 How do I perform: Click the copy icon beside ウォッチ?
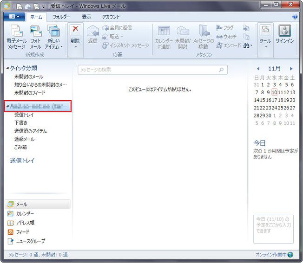point(246,37)
